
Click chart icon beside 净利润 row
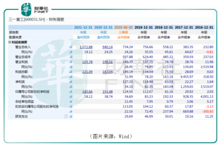pos(71,82)
